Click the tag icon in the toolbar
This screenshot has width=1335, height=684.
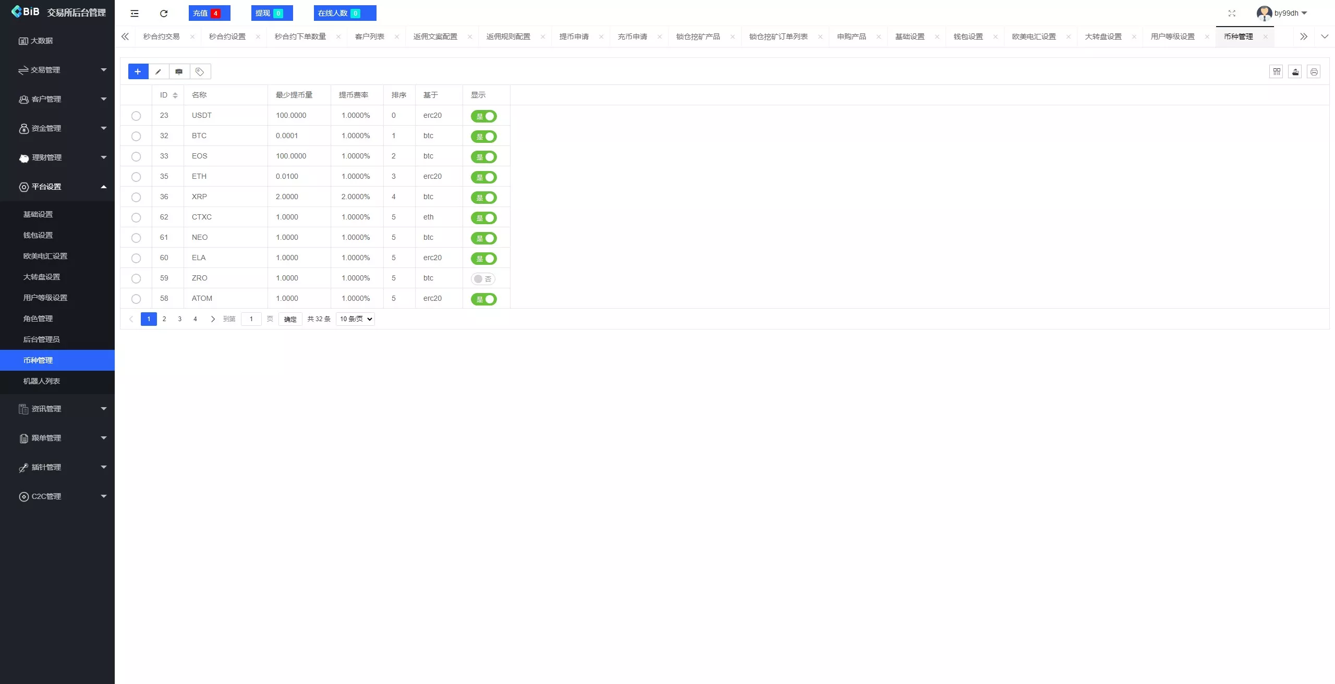[x=200, y=71]
